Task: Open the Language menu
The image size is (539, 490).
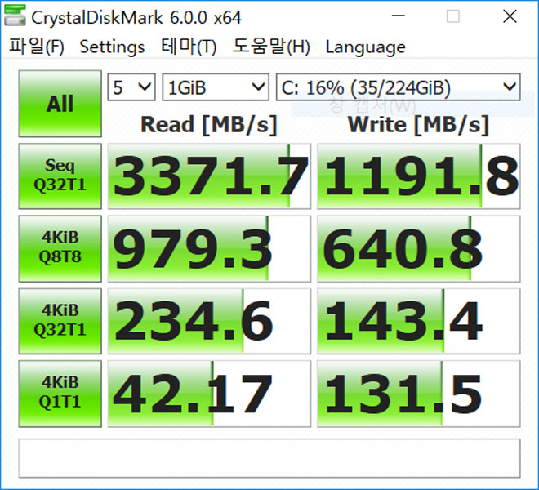Action: pyautogui.click(x=365, y=47)
